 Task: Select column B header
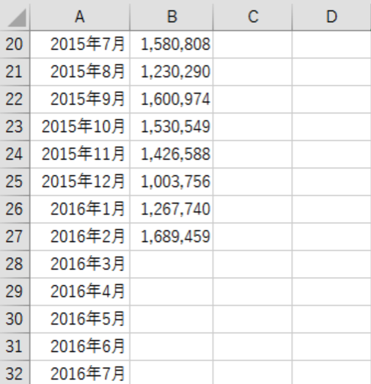(x=172, y=17)
